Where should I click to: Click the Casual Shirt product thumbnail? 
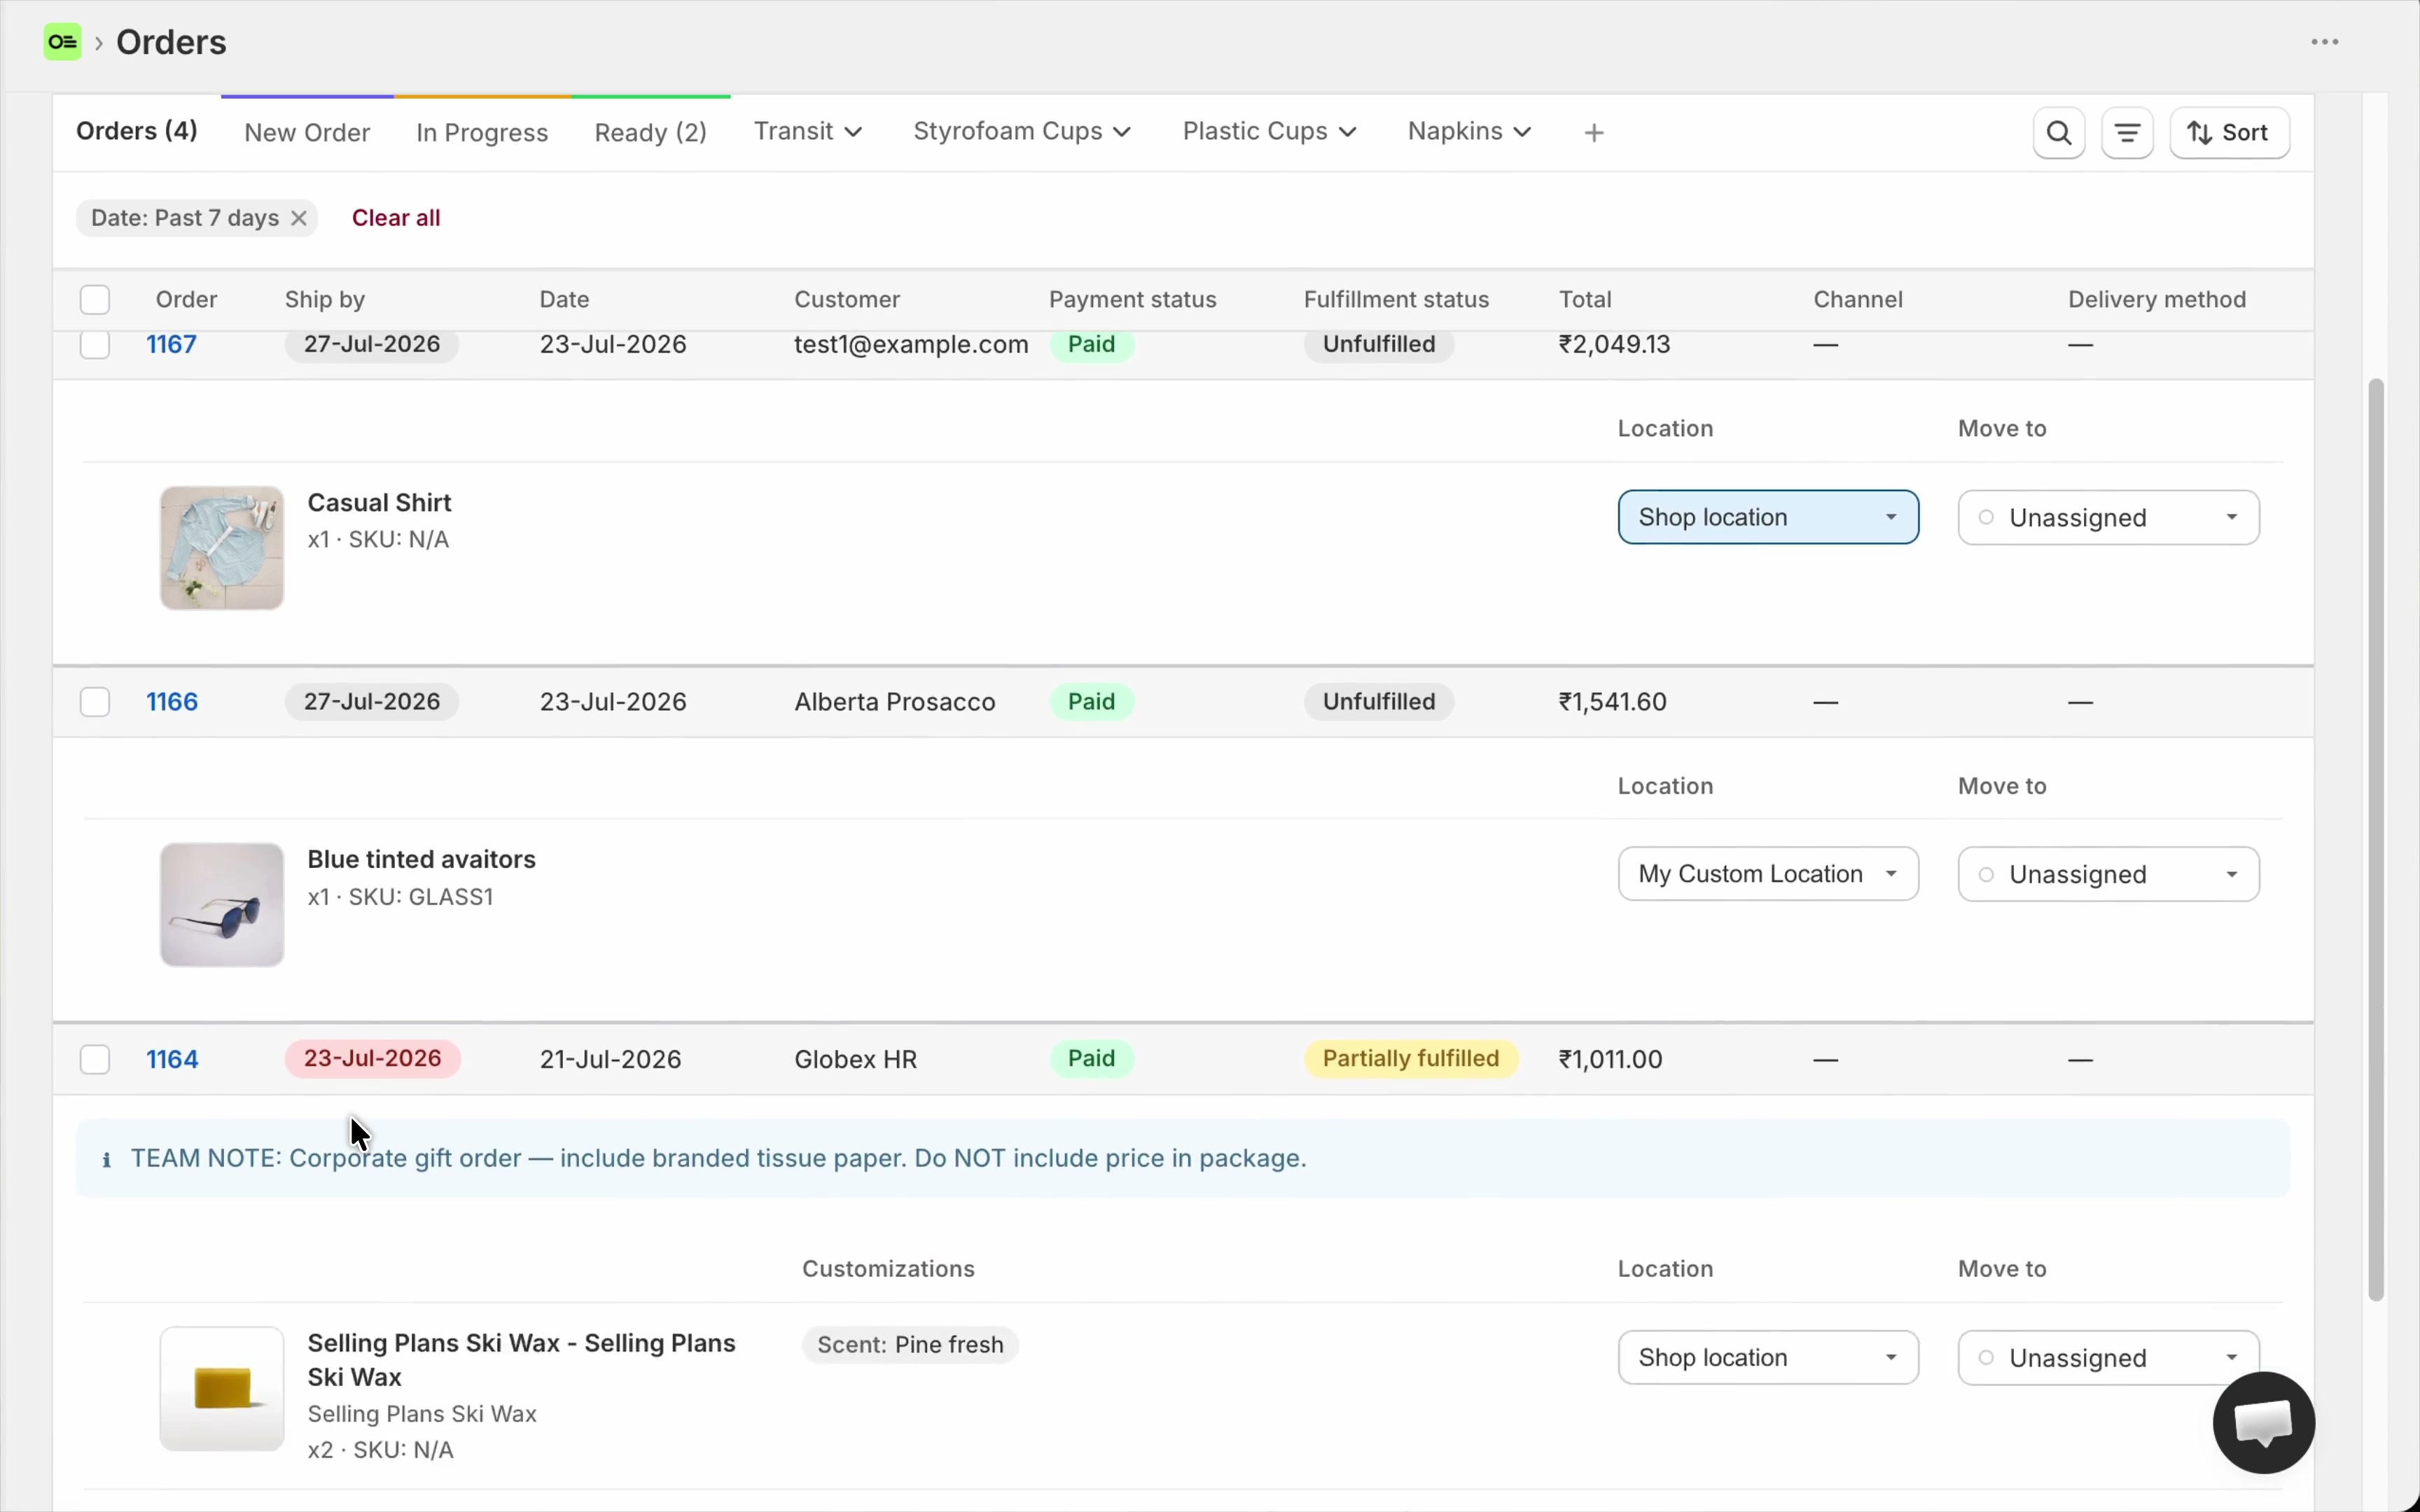222,548
